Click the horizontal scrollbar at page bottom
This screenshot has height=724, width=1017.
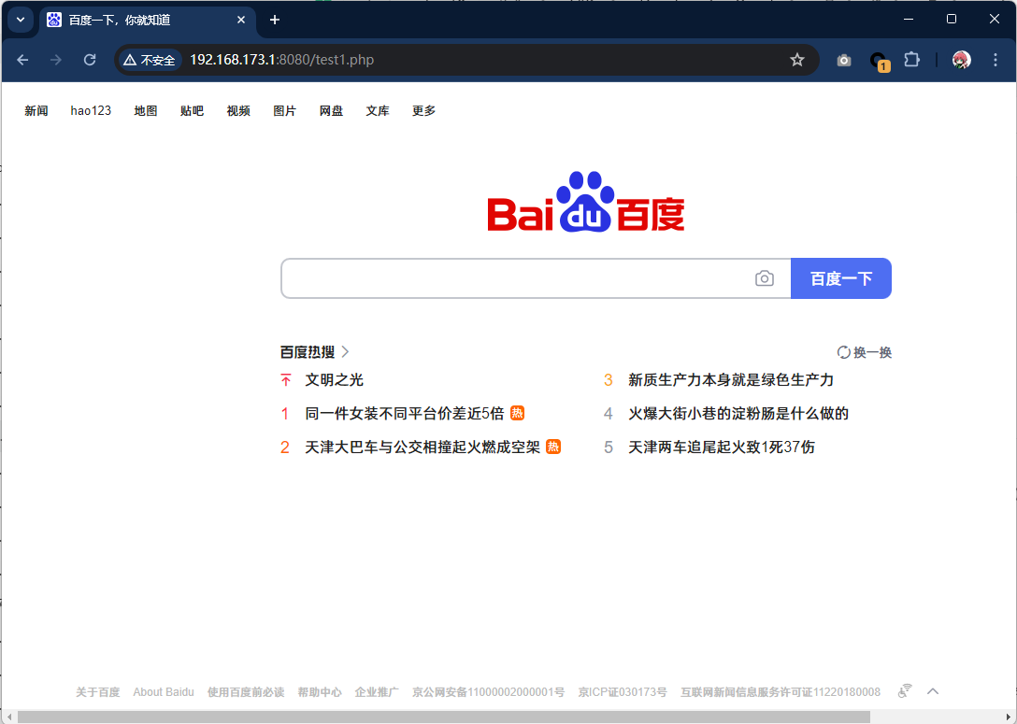(x=444, y=717)
